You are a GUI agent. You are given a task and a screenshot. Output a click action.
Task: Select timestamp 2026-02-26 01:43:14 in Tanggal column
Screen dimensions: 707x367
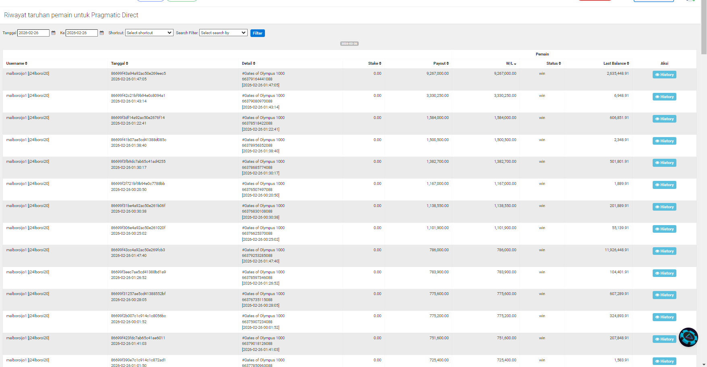[x=129, y=101]
